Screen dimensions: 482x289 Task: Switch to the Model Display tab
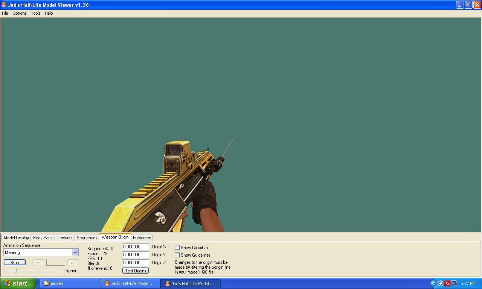click(16, 238)
